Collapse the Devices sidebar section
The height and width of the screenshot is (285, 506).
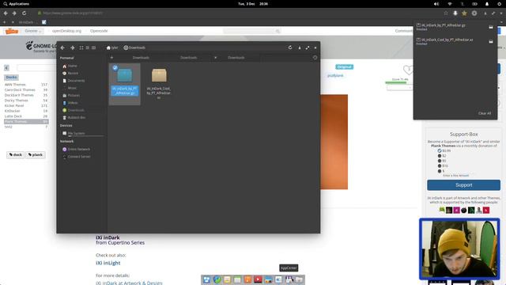tap(66, 125)
